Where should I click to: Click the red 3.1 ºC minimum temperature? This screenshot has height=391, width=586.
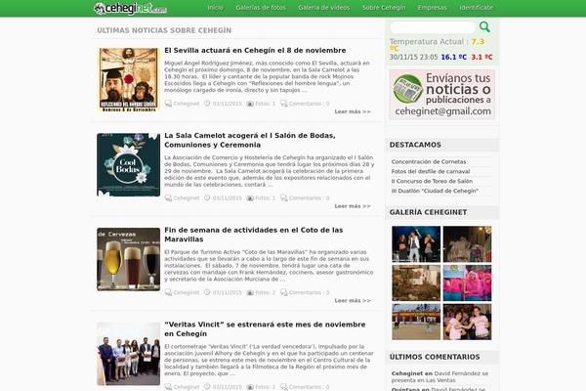pyautogui.click(x=481, y=57)
